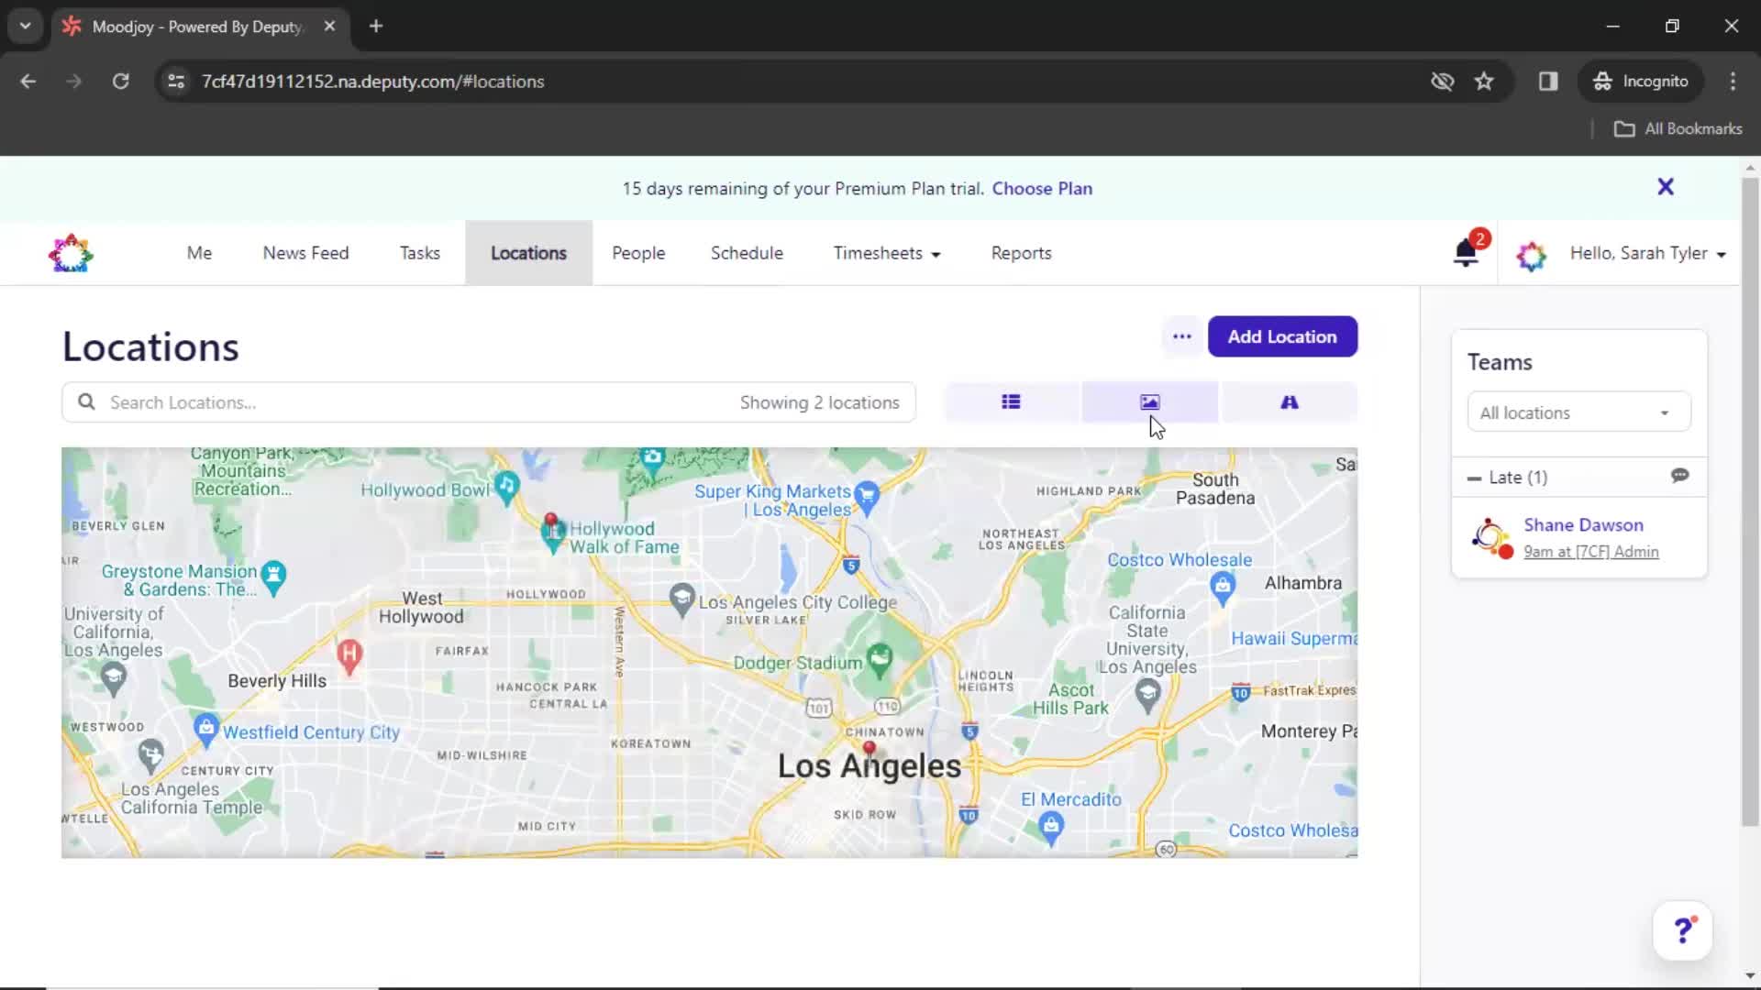Click the tracking protection eye icon

(x=1442, y=81)
